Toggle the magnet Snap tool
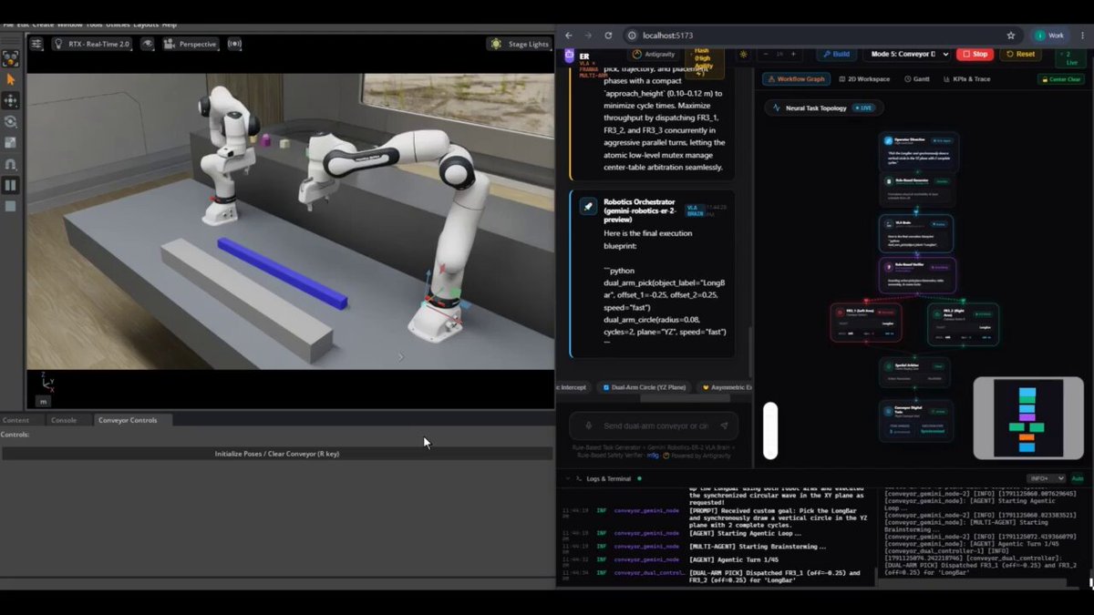The width and height of the screenshot is (1094, 615). pyautogui.click(x=10, y=164)
